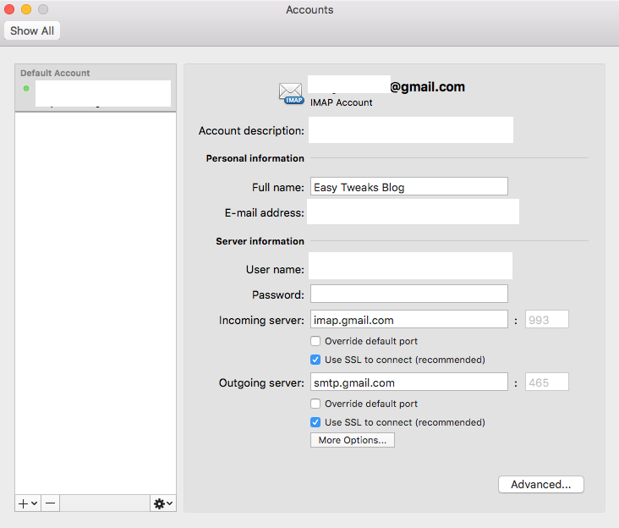This screenshot has width=619, height=528.
Task: Edit the Incoming server field imap.gmail.com
Action: coord(409,319)
